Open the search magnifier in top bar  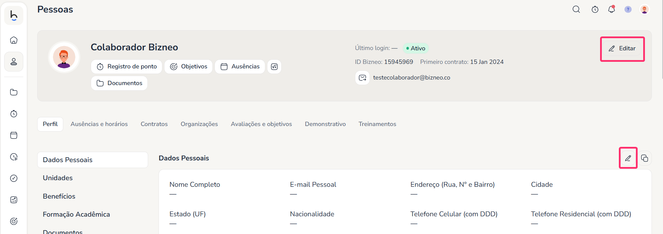pos(576,9)
